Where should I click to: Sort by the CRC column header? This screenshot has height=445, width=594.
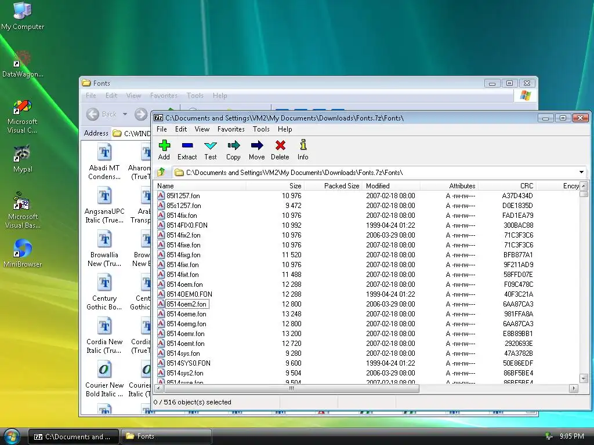point(507,186)
